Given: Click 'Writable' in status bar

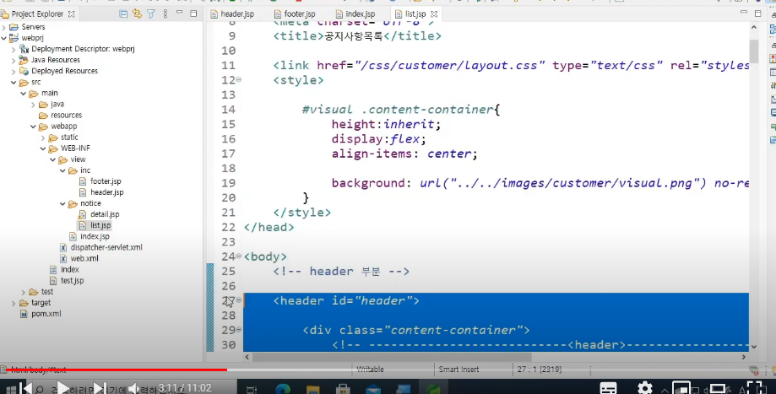Looking at the screenshot, I should tap(370, 370).
